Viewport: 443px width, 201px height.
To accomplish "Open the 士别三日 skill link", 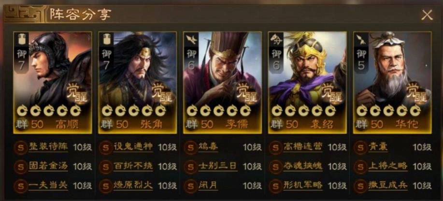I will click(217, 167).
